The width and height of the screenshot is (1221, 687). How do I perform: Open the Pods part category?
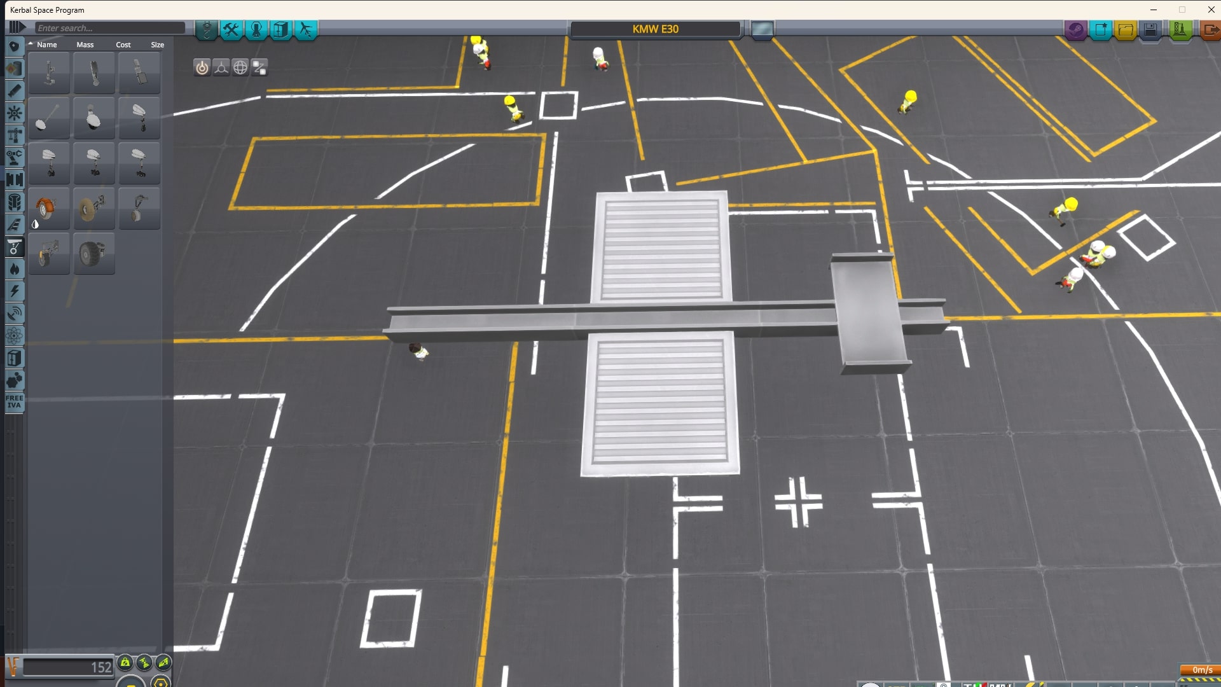tap(14, 46)
